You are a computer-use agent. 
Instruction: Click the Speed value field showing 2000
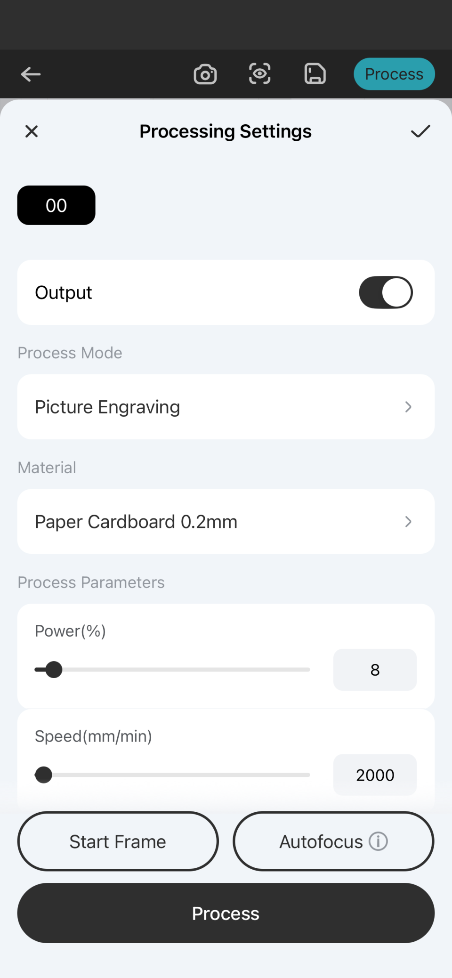[x=375, y=775]
